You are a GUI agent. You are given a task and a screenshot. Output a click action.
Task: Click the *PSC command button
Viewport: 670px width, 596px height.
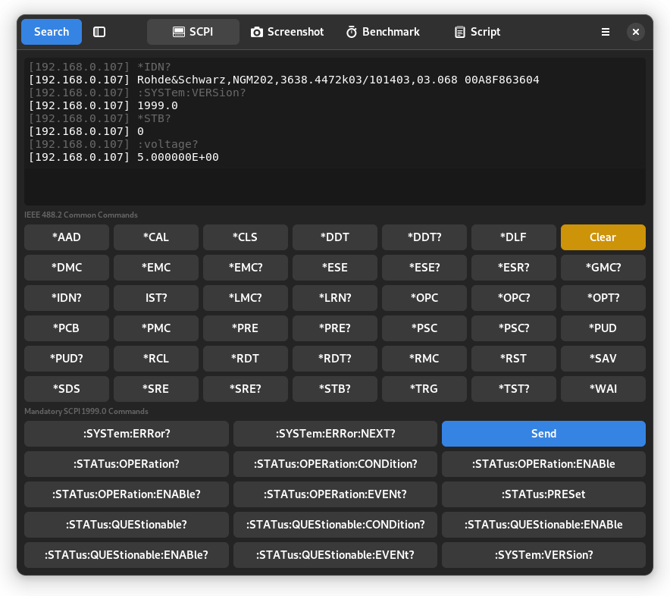[x=424, y=328]
